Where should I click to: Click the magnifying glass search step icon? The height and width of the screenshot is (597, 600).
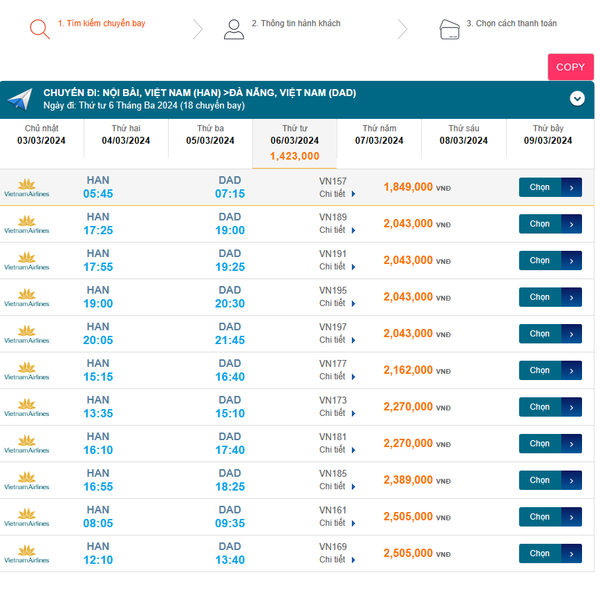[39, 28]
